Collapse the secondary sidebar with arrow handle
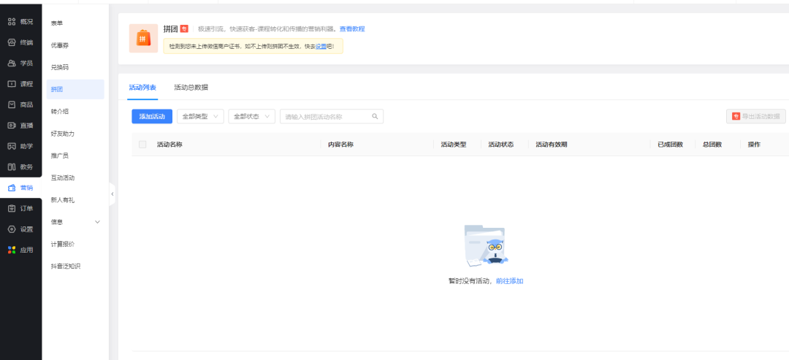The height and width of the screenshot is (360, 789). [112, 194]
